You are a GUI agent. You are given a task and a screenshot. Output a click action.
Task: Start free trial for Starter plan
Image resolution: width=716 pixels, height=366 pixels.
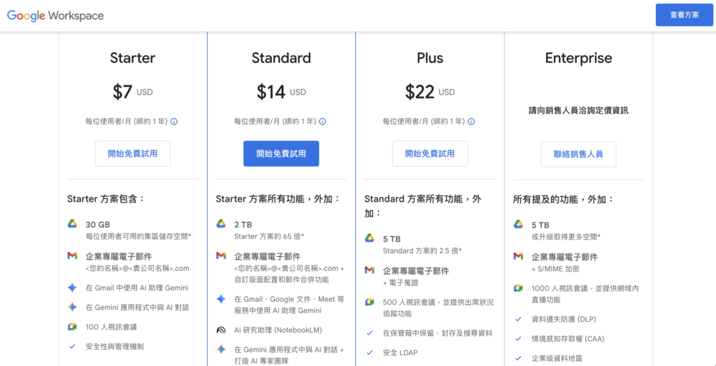point(133,153)
